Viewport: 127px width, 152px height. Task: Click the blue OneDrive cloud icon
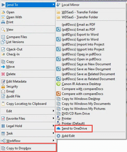[x=58, y=128]
